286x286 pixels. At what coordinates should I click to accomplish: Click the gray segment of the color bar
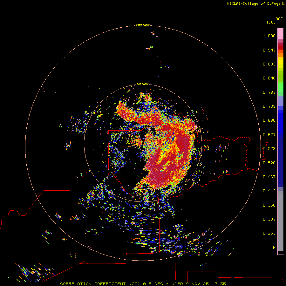[x=281, y=221]
